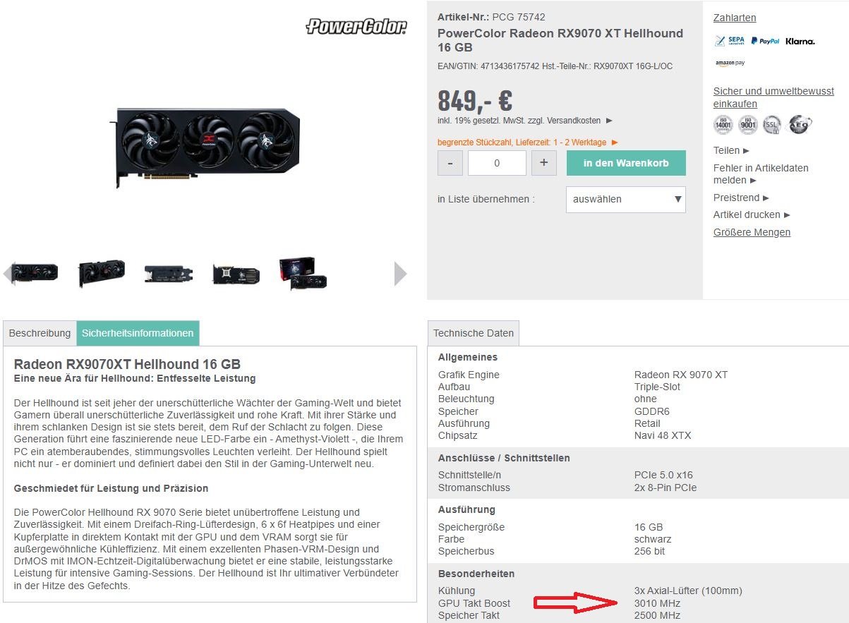Open the Größere Mengen link
The image size is (849, 623).
[752, 232]
